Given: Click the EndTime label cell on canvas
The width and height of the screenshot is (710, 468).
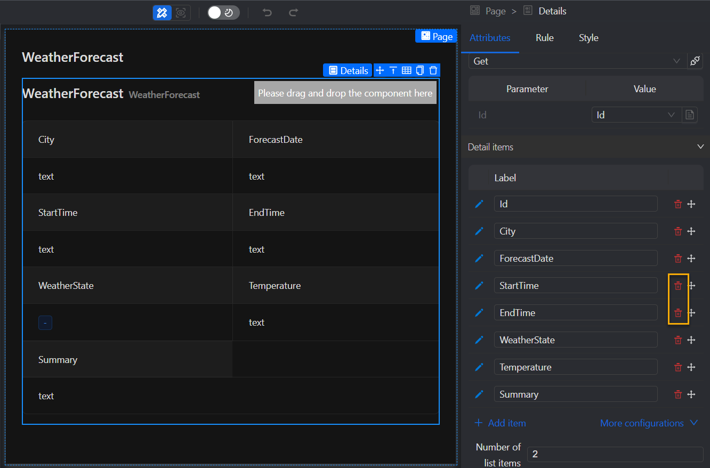Looking at the screenshot, I should point(336,213).
